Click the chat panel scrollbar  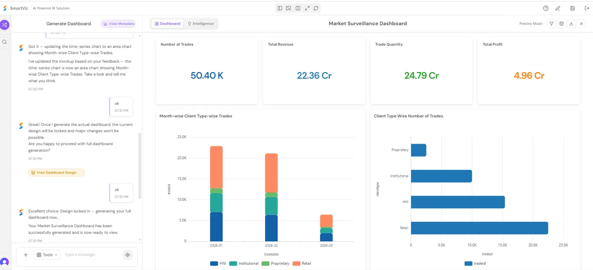[x=140, y=165]
